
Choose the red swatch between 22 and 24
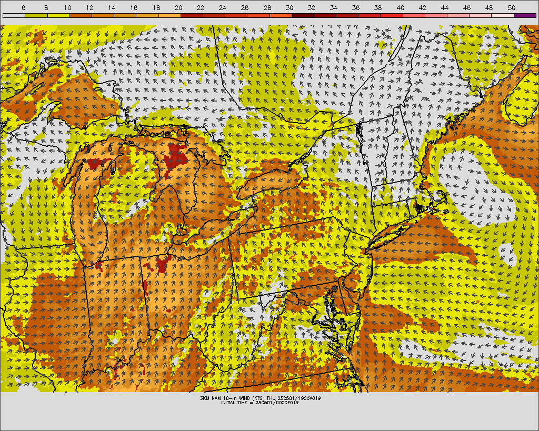(x=214, y=15)
